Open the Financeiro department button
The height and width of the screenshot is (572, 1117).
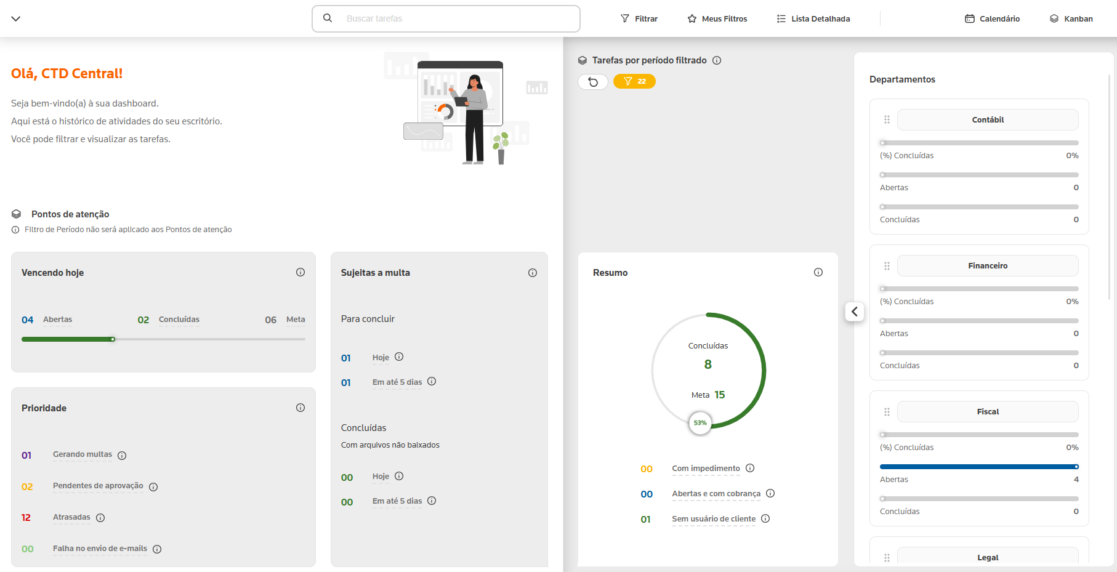point(988,265)
